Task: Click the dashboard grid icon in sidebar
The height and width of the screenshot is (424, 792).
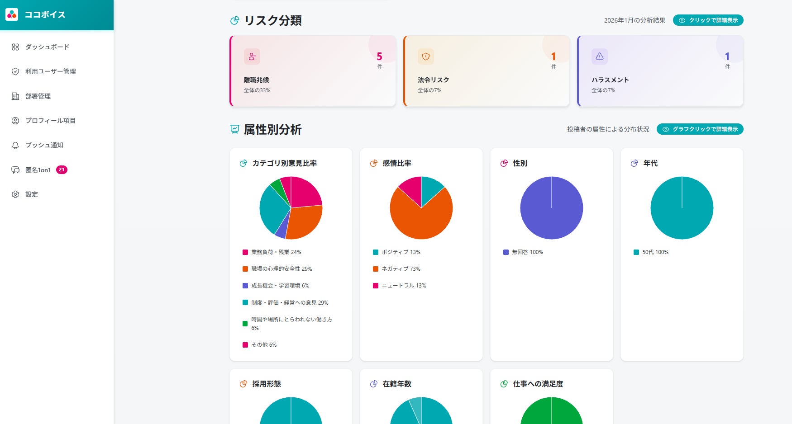Action: 15,47
